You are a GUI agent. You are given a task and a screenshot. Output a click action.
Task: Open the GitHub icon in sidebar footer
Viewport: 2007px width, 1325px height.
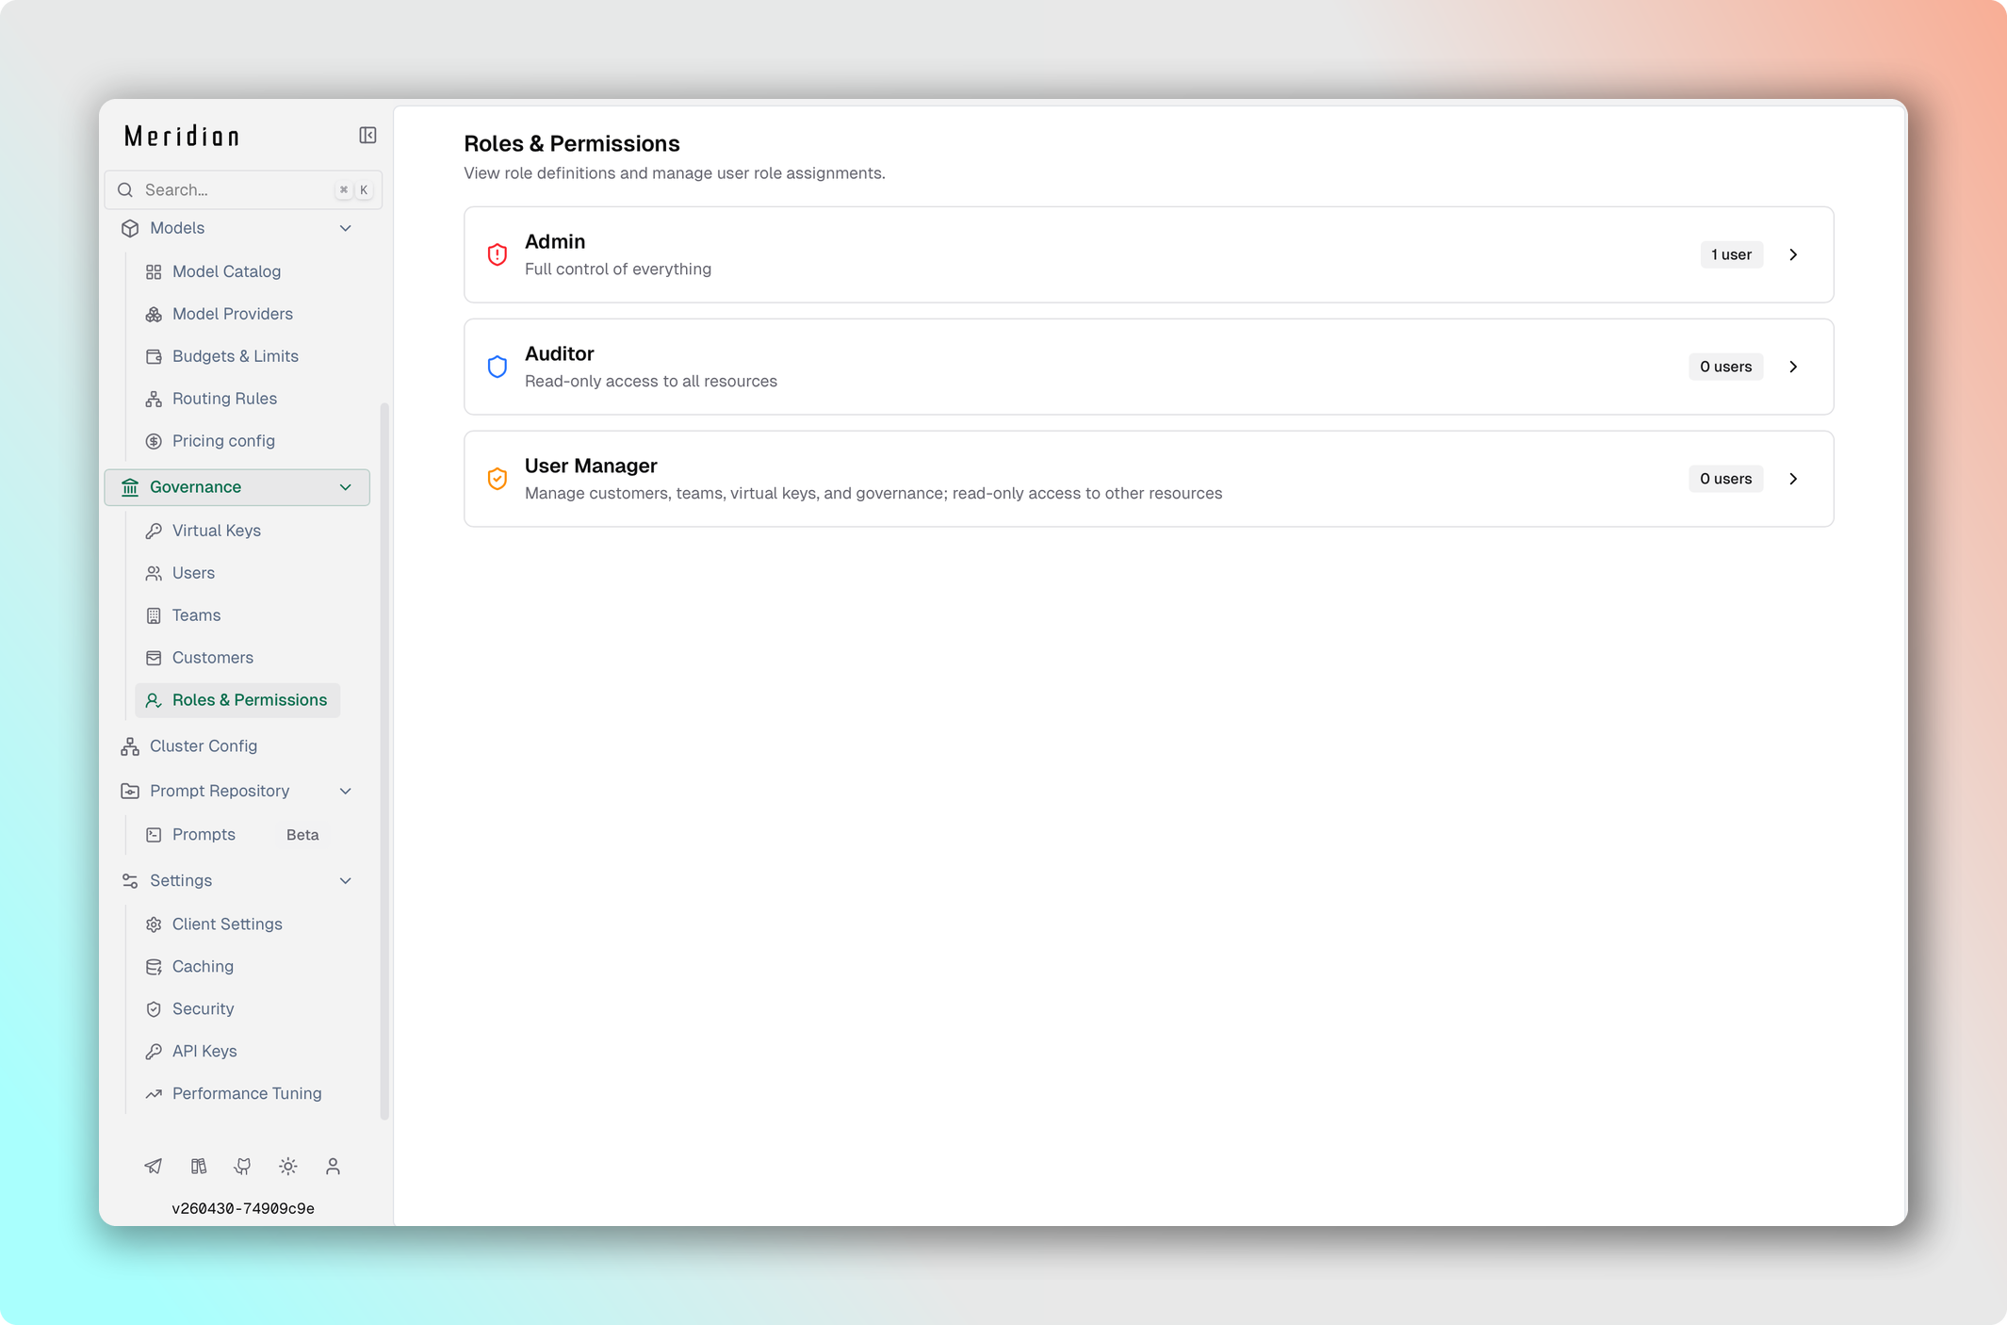pyautogui.click(x=243, y=1167)
